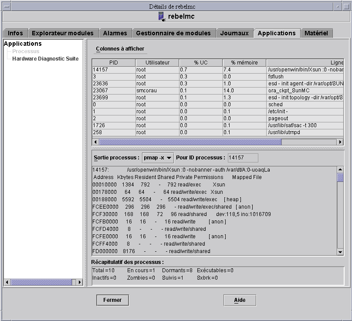Image resolution: width=352 pixels, height=321 pixels.
Task: Sort by the PID column header
Action: tap(114, 63)
